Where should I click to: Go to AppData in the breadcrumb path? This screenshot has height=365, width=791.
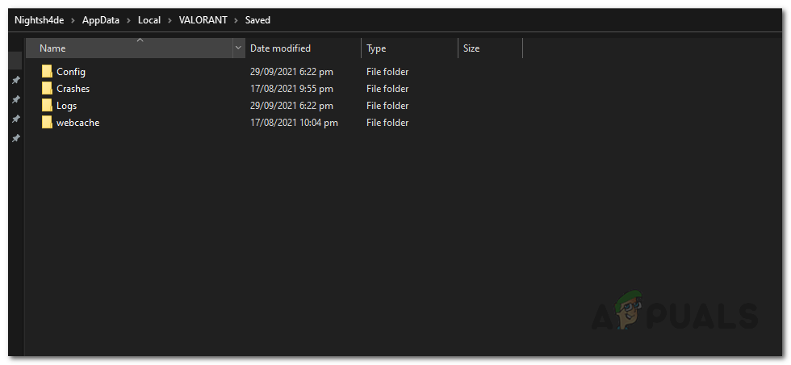(x=101, y=19)
